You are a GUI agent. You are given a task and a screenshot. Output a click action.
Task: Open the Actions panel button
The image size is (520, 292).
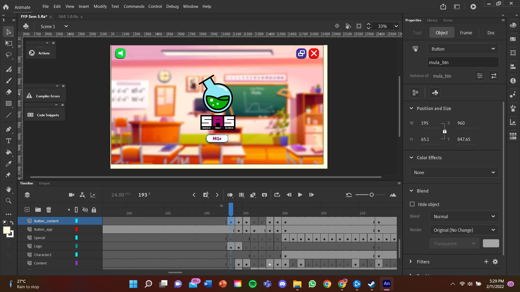41,53
